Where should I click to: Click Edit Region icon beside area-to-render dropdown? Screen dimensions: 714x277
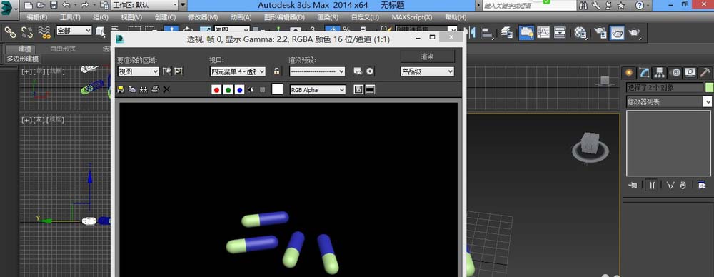tap(167, 71)
